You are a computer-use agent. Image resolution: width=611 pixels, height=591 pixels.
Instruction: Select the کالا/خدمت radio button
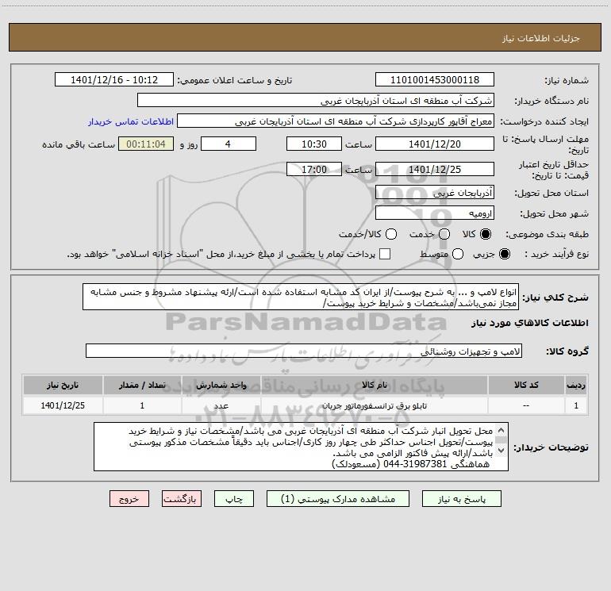pos(391,234)
